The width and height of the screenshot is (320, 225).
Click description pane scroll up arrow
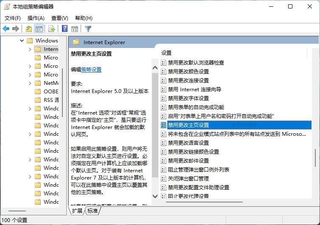155,68
